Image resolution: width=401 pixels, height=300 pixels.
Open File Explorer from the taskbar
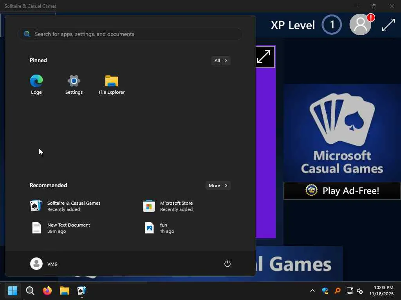[65, 291]
